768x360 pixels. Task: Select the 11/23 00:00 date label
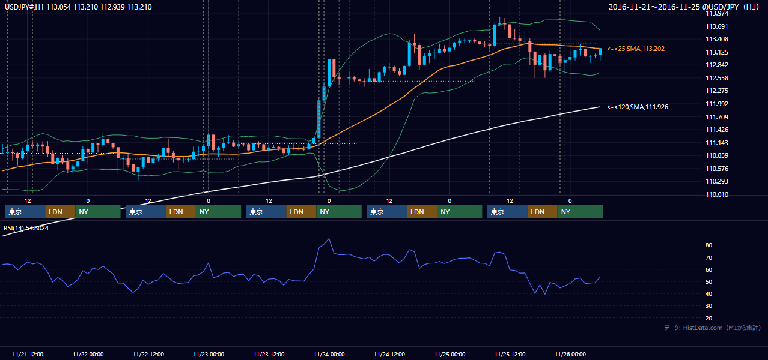(x=209, y=354)
